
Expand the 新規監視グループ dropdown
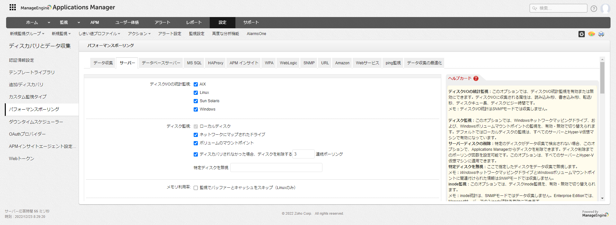tap(27, 34)
